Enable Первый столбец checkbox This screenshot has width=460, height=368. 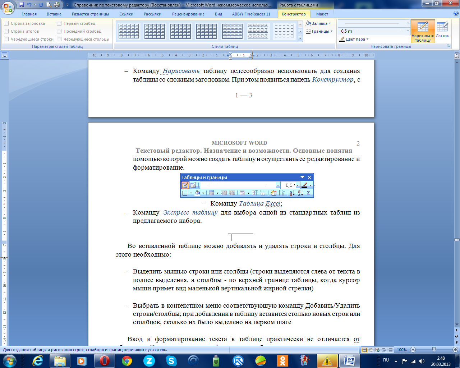point(59,23)
